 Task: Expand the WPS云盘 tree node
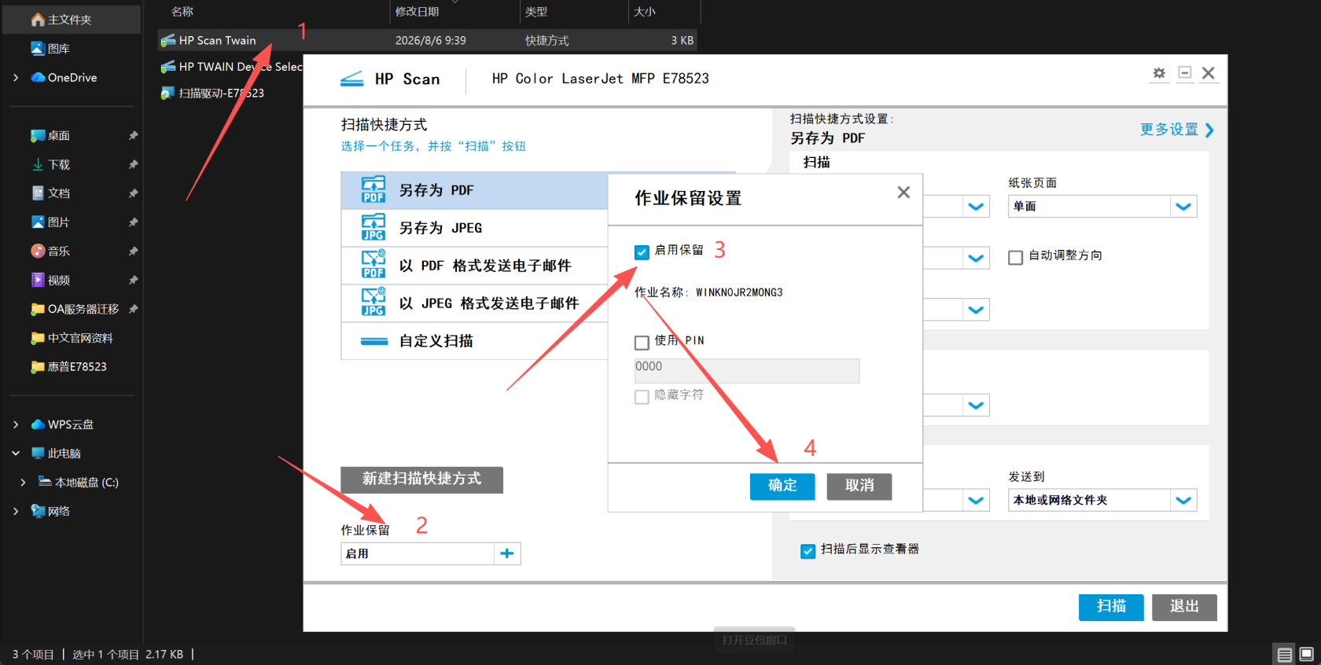[x=16, y=424]
